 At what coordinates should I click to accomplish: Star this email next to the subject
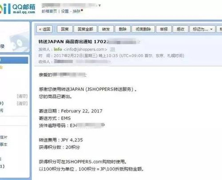click(138, 42)
